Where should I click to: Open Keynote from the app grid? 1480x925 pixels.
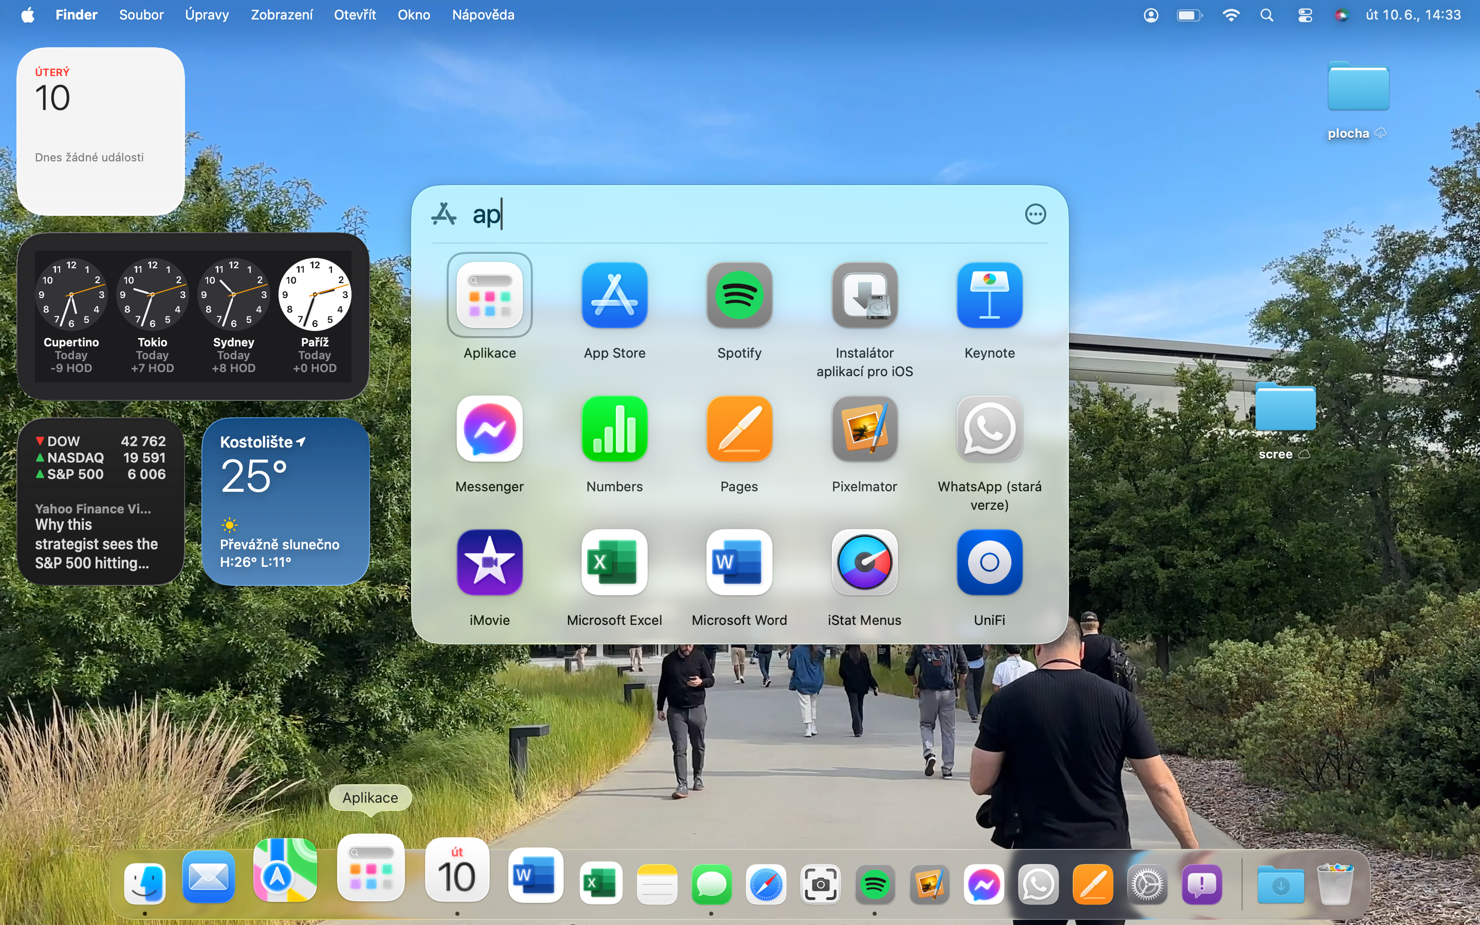click(x=989, y=295)
